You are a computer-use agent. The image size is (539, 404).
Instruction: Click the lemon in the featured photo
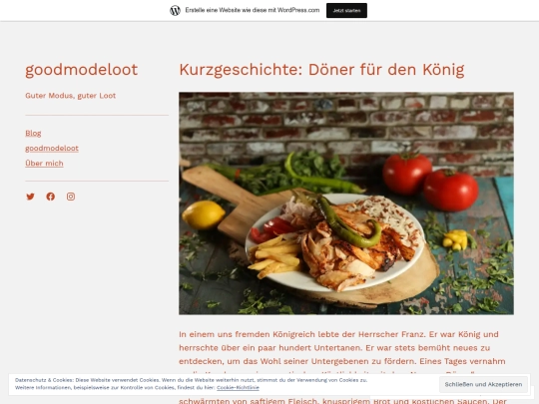(204, 214)
